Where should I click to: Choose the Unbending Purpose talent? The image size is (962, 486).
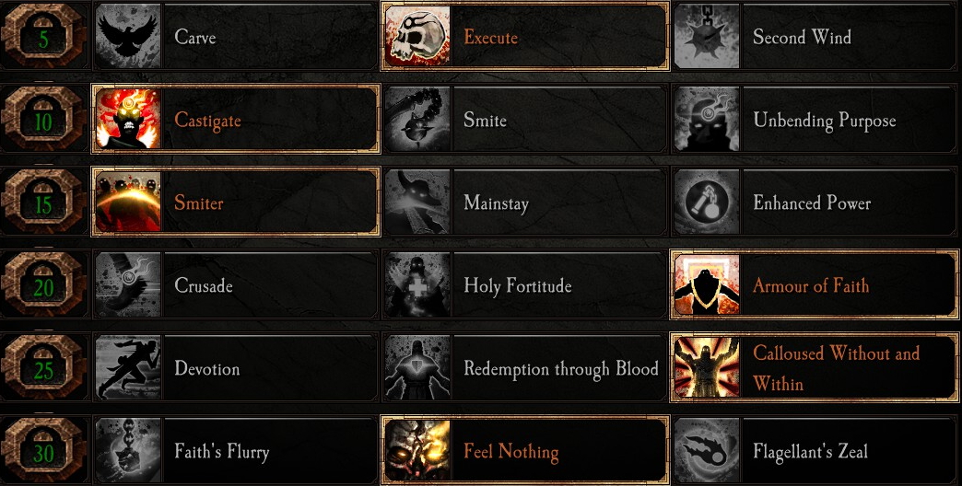[815, 120]
